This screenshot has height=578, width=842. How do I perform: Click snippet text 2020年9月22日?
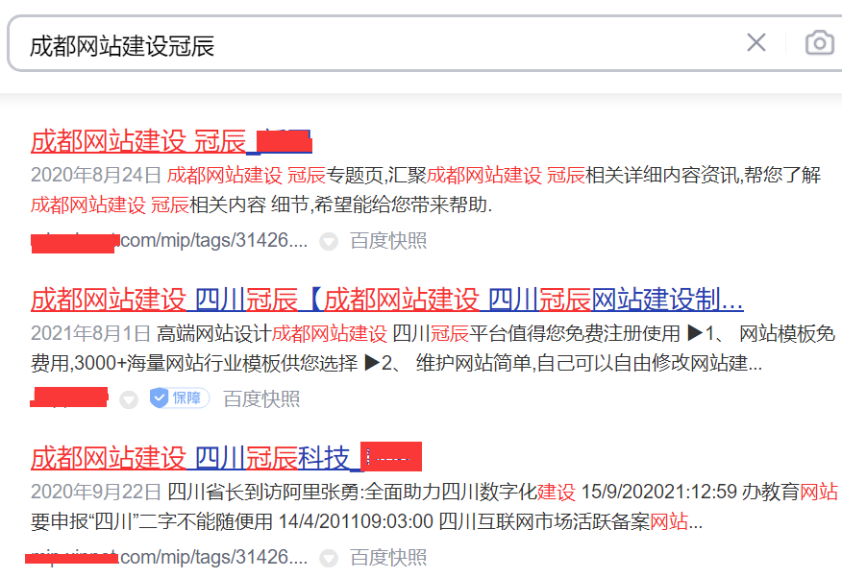click(x=96, y=492)
